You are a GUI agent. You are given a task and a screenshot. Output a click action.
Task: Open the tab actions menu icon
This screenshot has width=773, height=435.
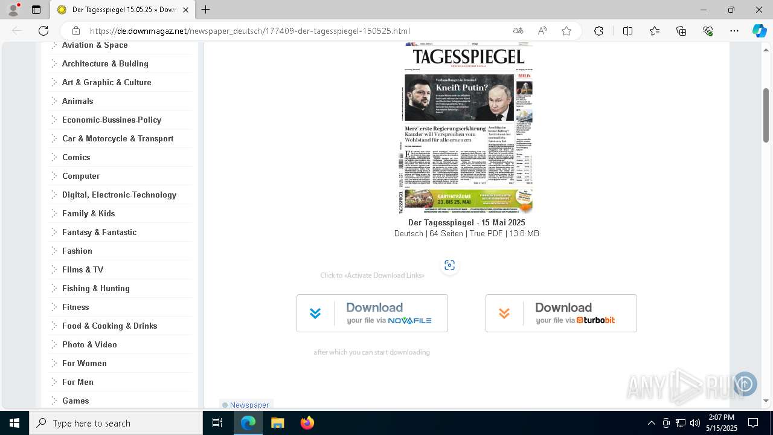[36, 10]
